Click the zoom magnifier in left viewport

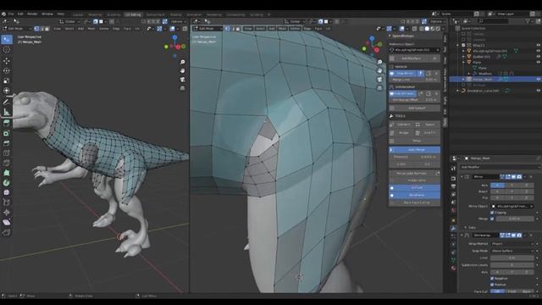(x=183, y=62)
